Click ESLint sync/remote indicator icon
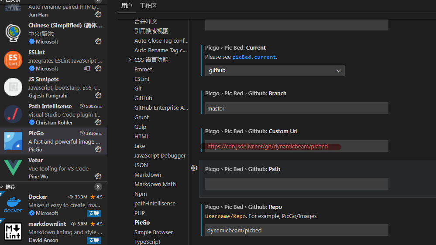The height and width of the screenshot is (245, 436). pos(87,68)
